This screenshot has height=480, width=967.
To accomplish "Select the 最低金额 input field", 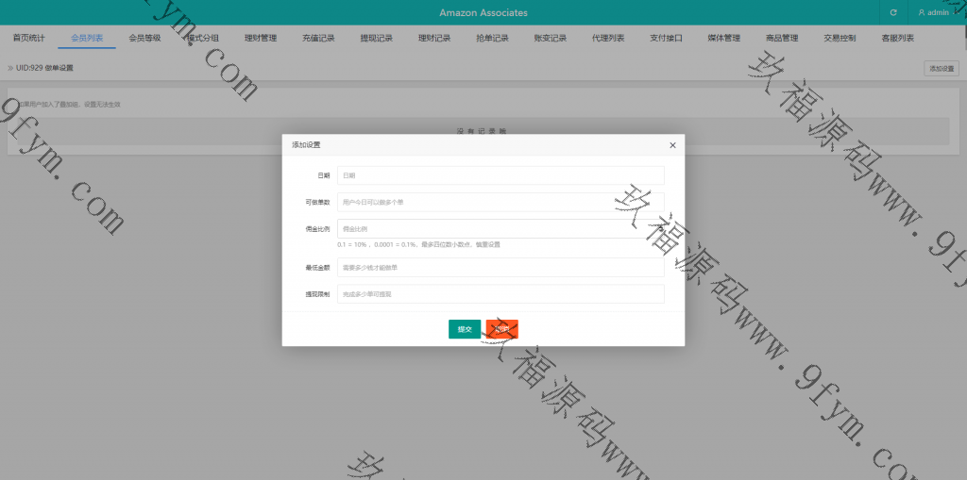I will point(500,268).
